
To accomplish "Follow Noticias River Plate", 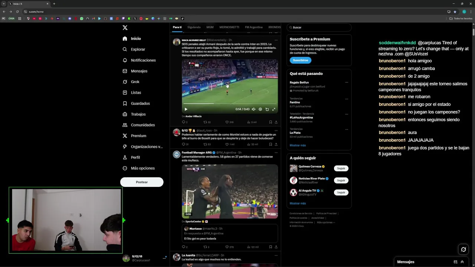I will click(341, 180).
